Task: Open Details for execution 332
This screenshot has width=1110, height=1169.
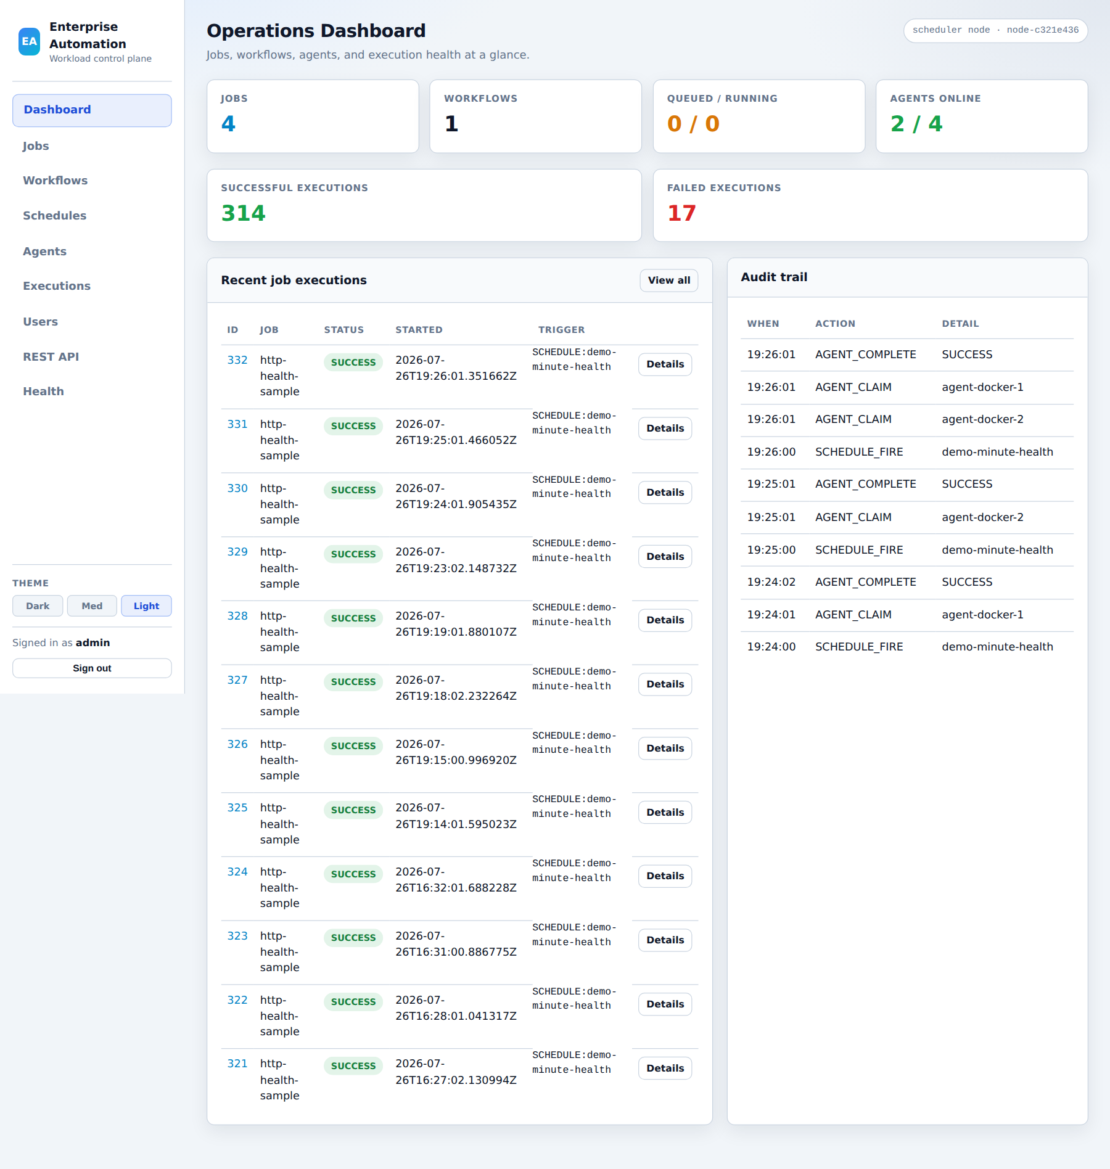Action: [665, 364]
